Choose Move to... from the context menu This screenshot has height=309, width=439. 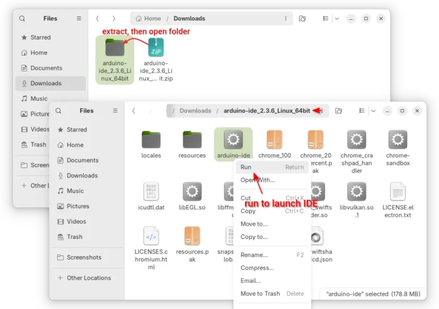(272, 224)
